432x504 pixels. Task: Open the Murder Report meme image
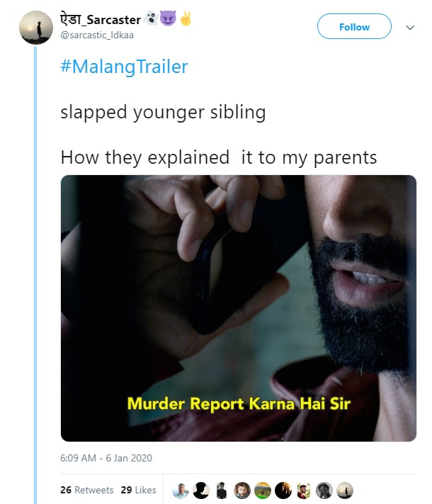point(238,308)
